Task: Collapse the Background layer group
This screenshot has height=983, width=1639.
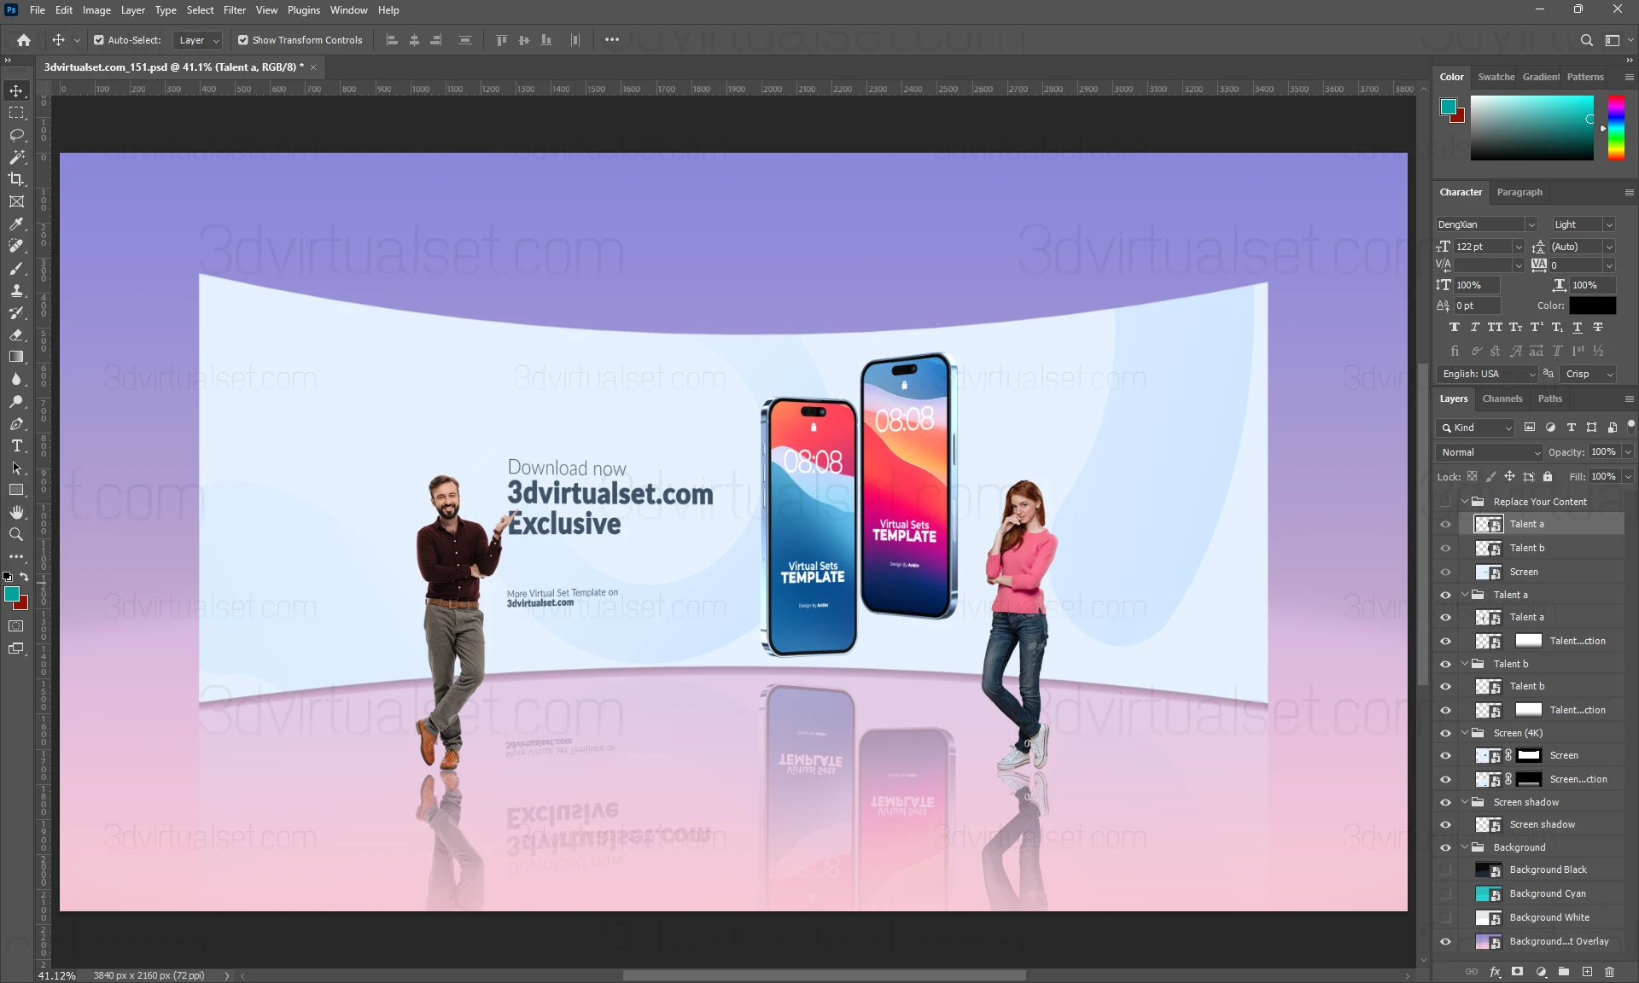Action: tap(1465, 847)
